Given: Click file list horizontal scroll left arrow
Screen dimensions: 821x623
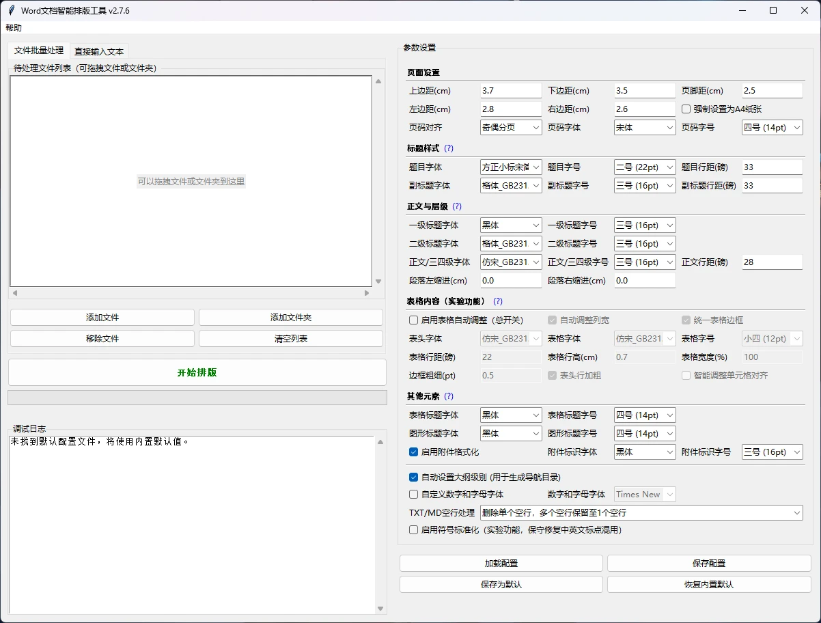Looking at the screenshot, I should (x=15, y=293).
